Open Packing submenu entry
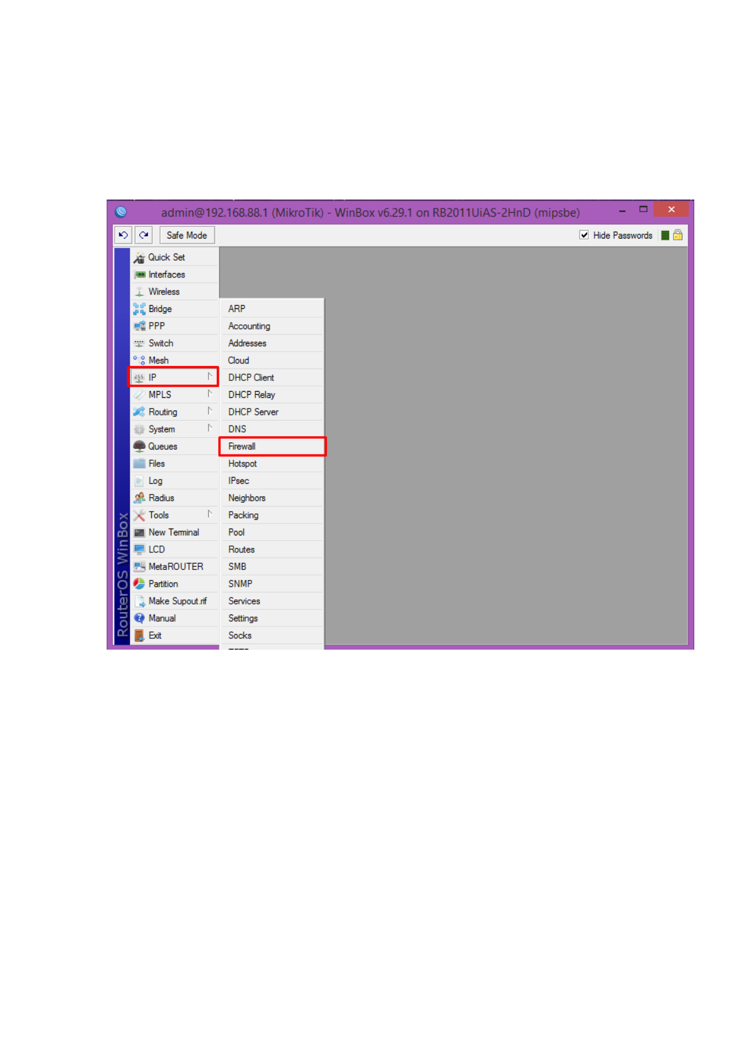Viewport: 747px width, 1057px height. click(272, 515)
